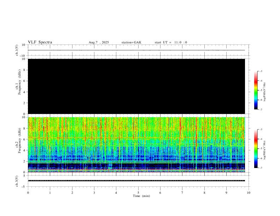Click the time axis tick label '10'
The height and width of the screenshot is (216, 280).
249,193
